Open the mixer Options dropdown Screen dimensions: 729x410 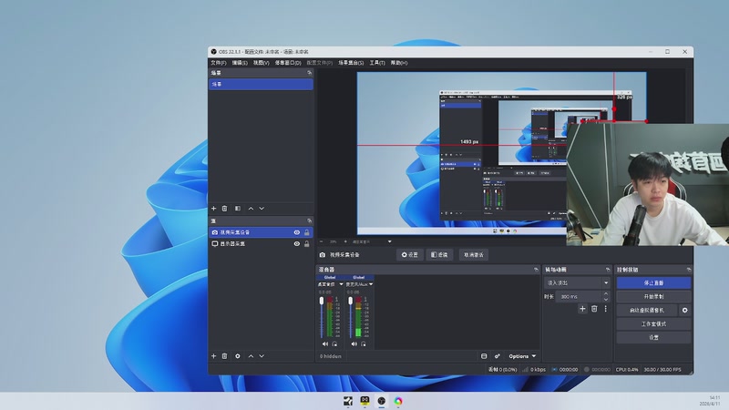tap(521, 356)
